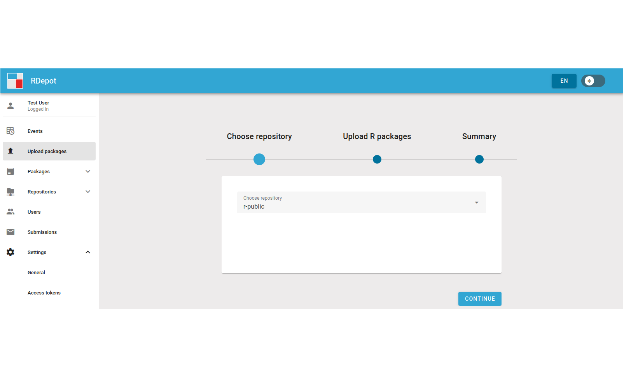
Task: Open the Submissions page
Action: tap(49, 232)
